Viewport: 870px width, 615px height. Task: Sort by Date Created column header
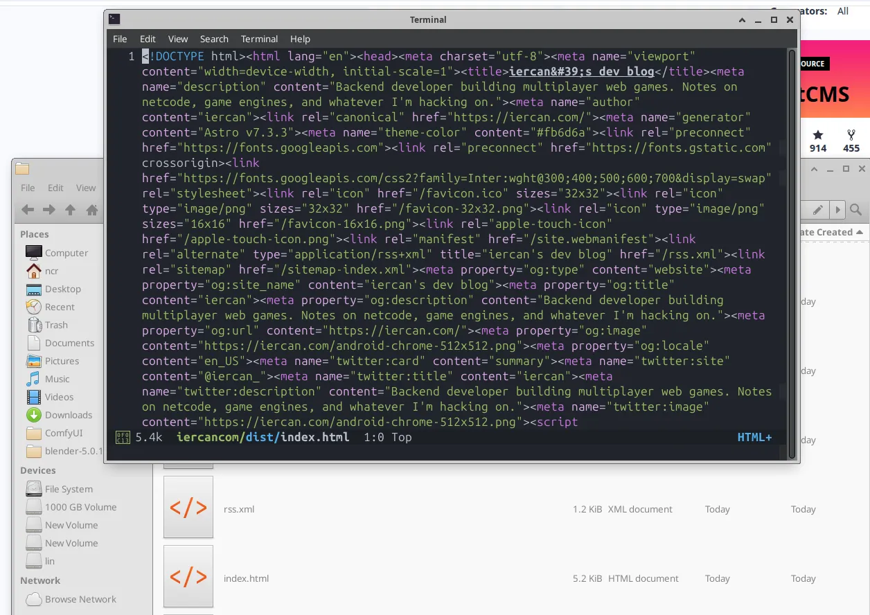coord(832,232)
